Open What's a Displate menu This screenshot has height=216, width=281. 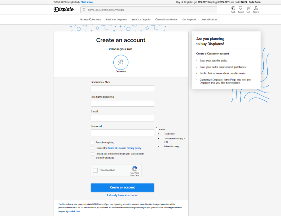[141, 19]
